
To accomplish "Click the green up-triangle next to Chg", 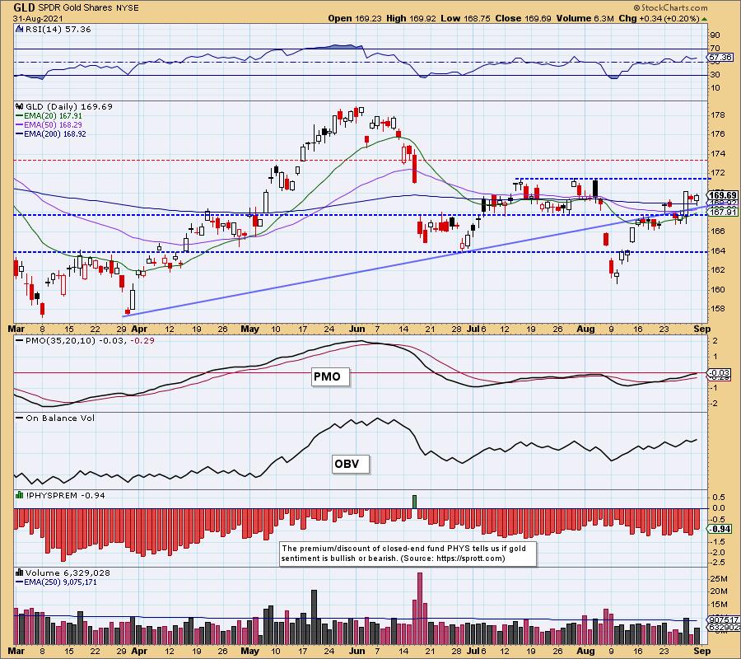I will click(x=704, y=19).
